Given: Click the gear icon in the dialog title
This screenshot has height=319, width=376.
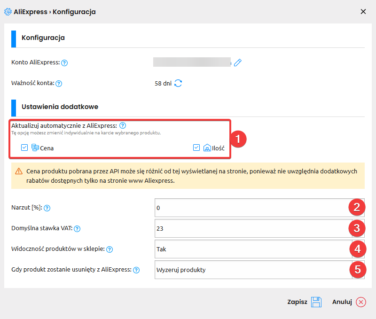Looking at the screenshot, I should click(x=8, y=12).
